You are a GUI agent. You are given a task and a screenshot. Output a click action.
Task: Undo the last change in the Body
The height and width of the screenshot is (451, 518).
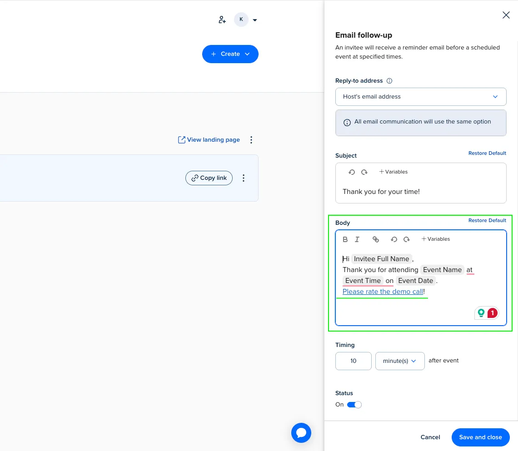(394, 239)
